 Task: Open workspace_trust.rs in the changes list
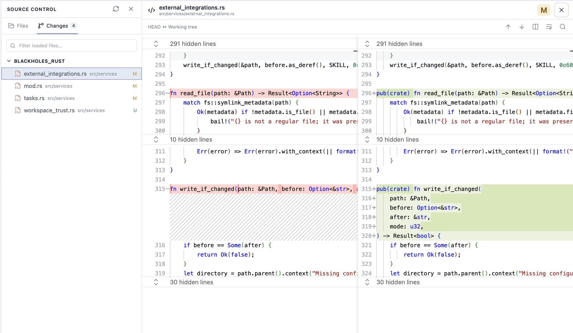72,110
